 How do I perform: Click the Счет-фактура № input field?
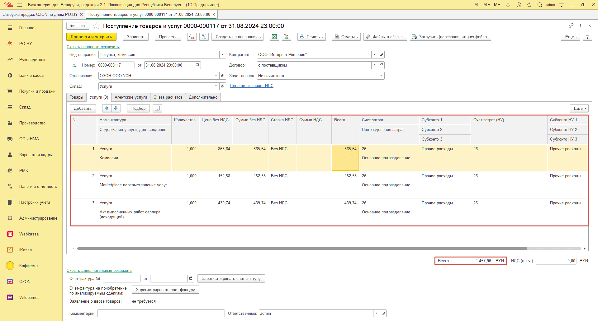(x=121, y=278)
